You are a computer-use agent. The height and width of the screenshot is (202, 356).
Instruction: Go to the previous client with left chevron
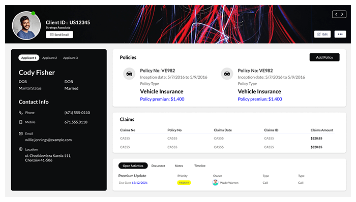click(336, 14)
